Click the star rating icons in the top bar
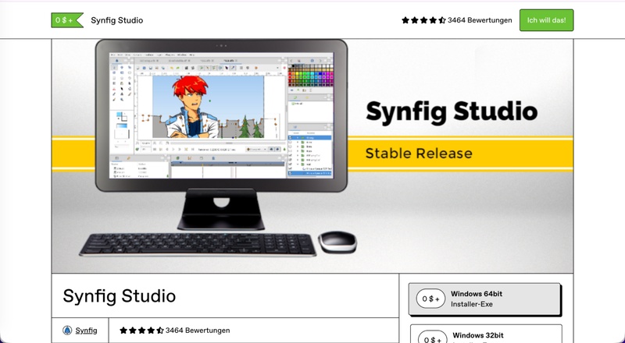This screenshot has width=625, height=343. point(423,20)
